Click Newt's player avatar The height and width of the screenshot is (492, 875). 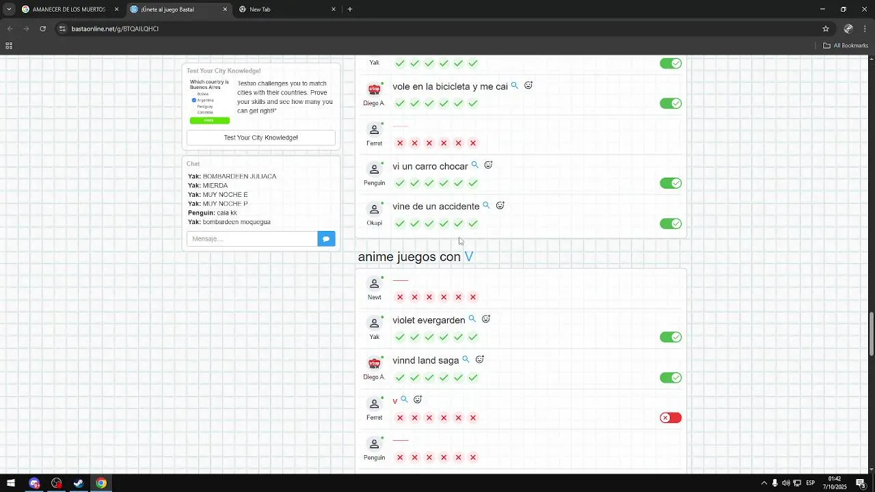[374, 284]
